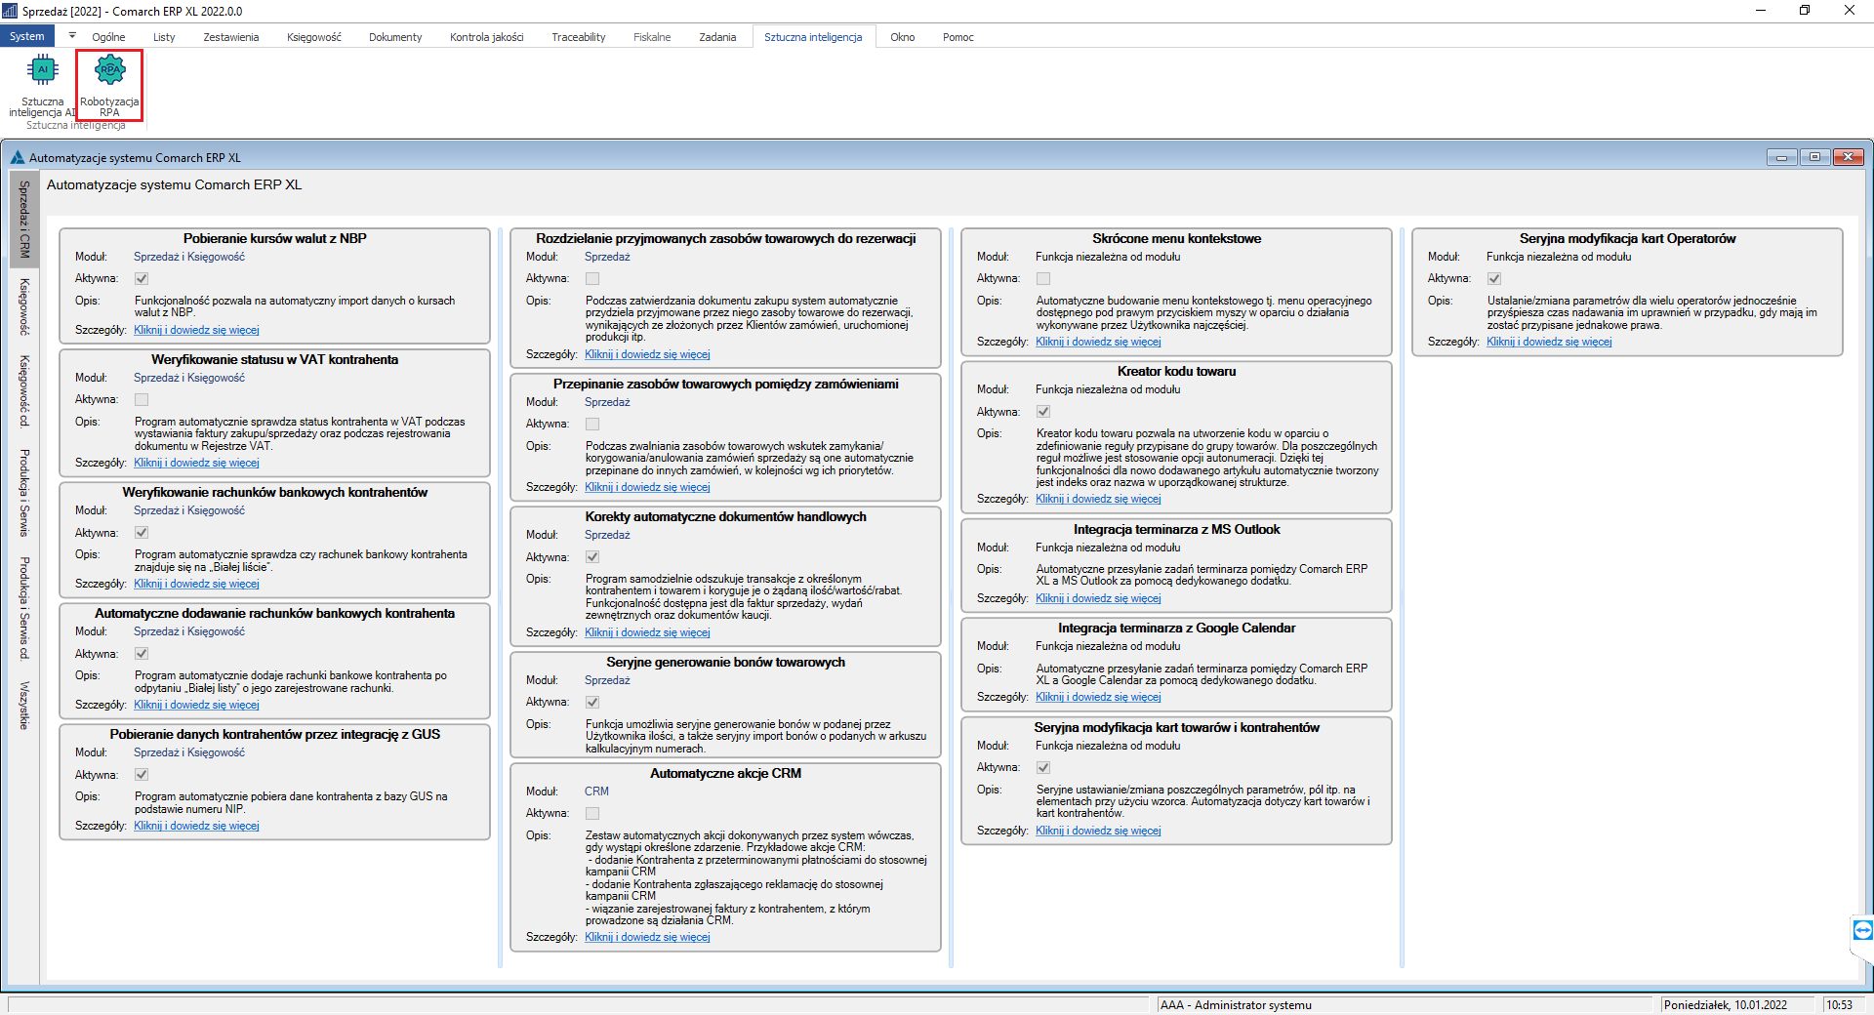Select the Sprzedaż i CRM side tab

click(24, 219)
